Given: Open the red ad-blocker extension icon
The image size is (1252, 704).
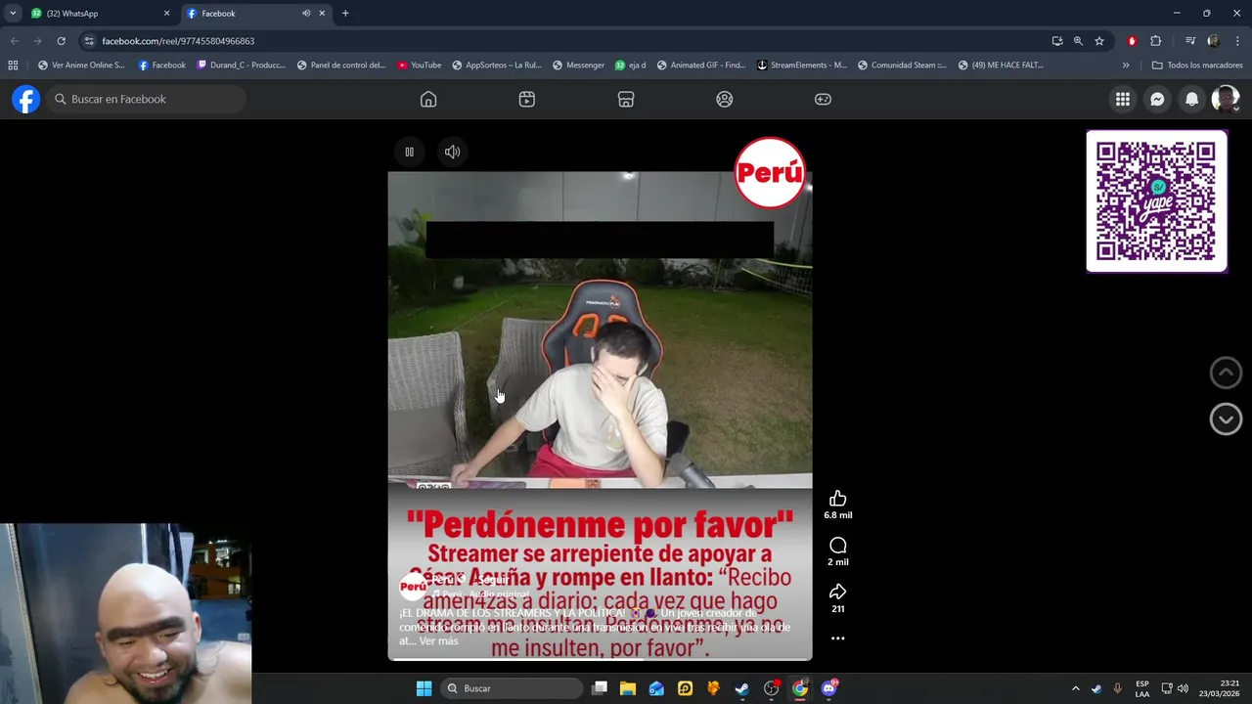Looking at the screenshot, I should (x=1132, y=41).
